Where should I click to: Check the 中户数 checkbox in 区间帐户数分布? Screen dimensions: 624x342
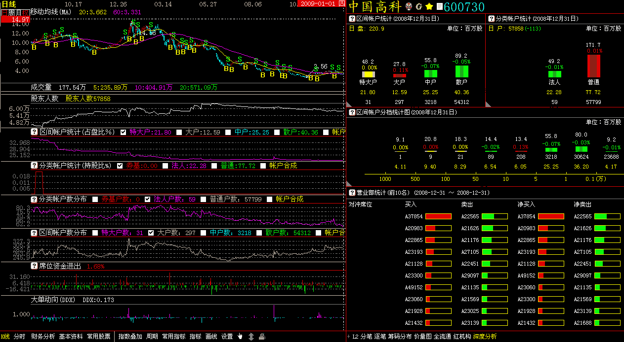[x=204, y=233]
